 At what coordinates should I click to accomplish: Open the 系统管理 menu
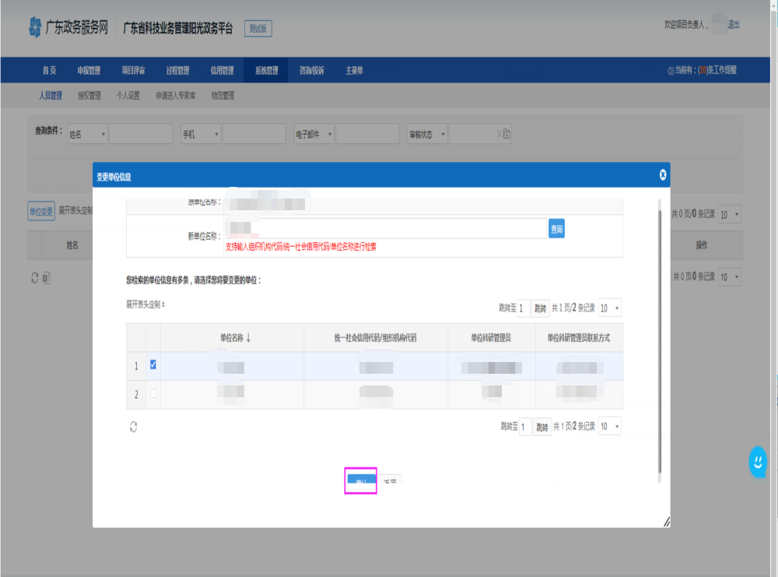(265, 71)
